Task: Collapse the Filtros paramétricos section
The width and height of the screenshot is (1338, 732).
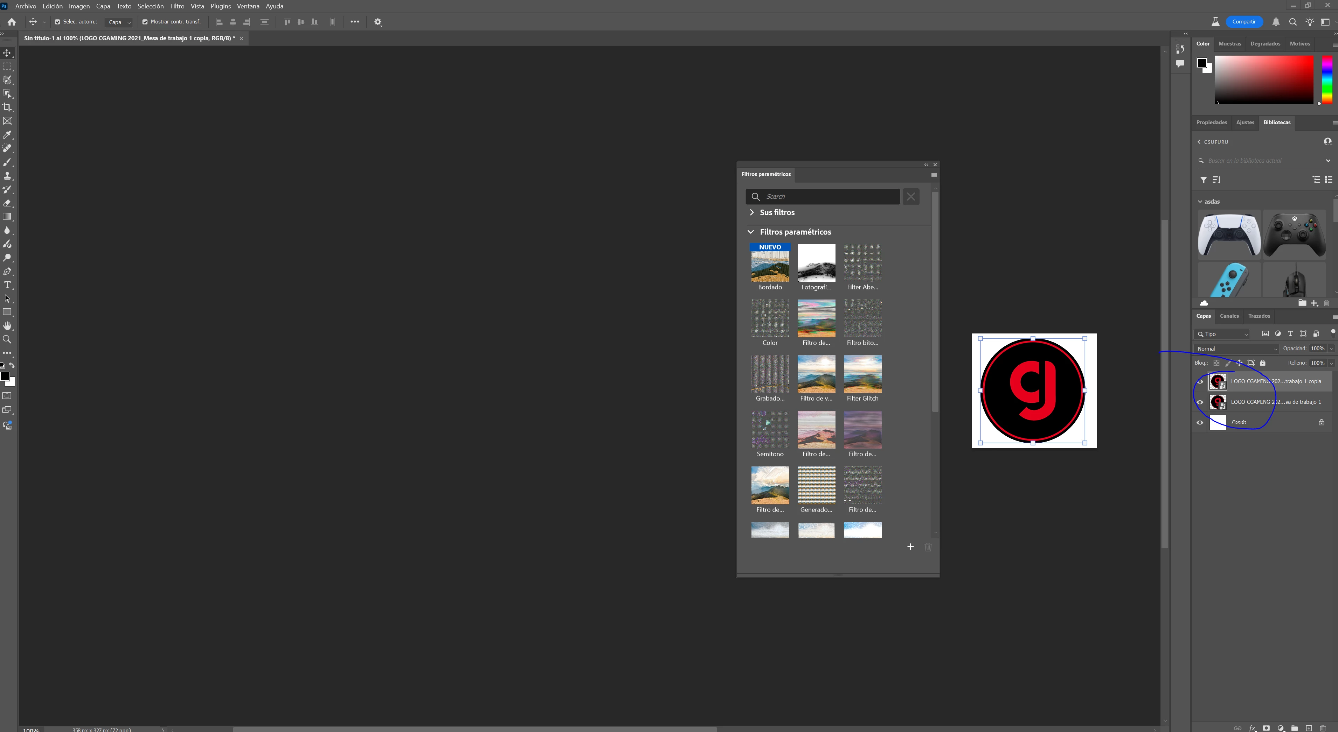Action: coord(750,232)
